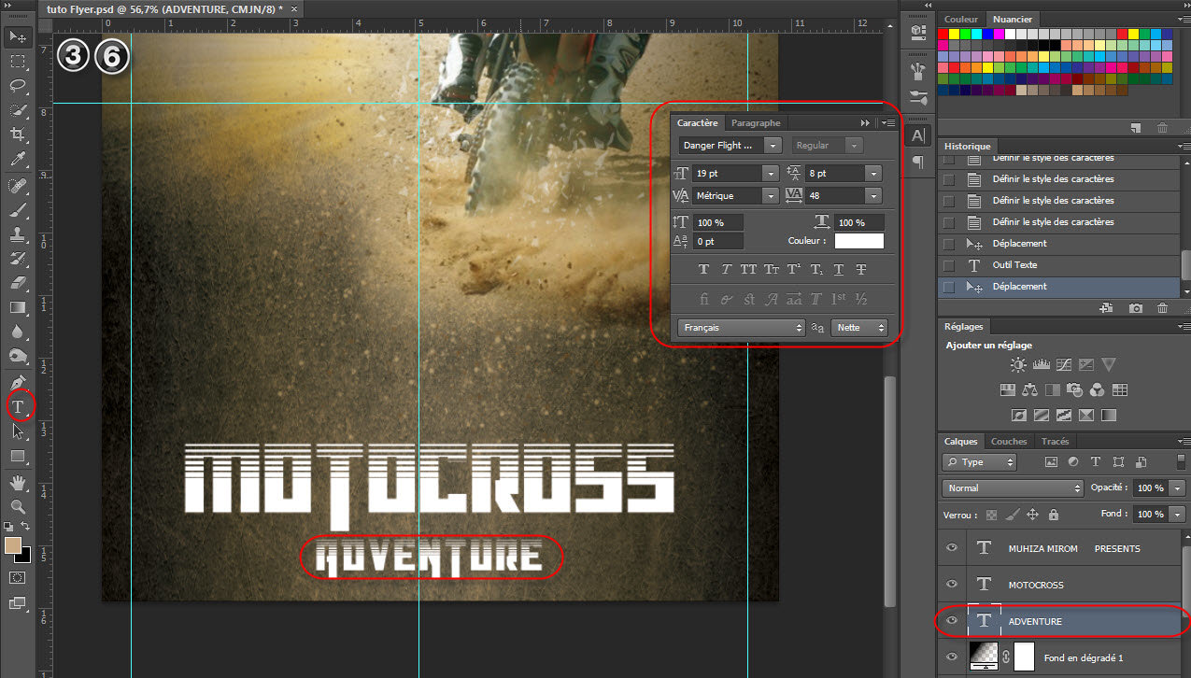Screen dimensions: 1191x678
Task: Pick the Crop tool
Action: (18, 135)
